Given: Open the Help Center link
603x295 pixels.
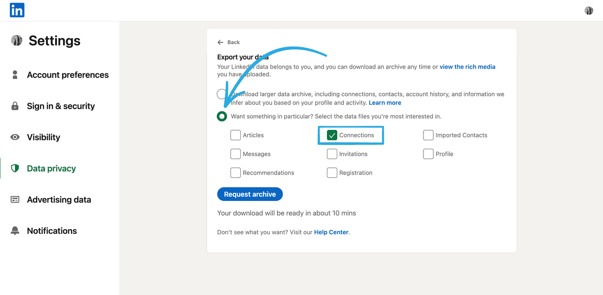Looking at the screenshot, I should pos(331,232).
